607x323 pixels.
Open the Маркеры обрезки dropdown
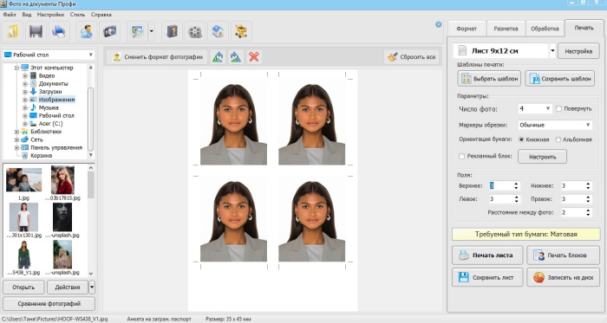(588, 125)
